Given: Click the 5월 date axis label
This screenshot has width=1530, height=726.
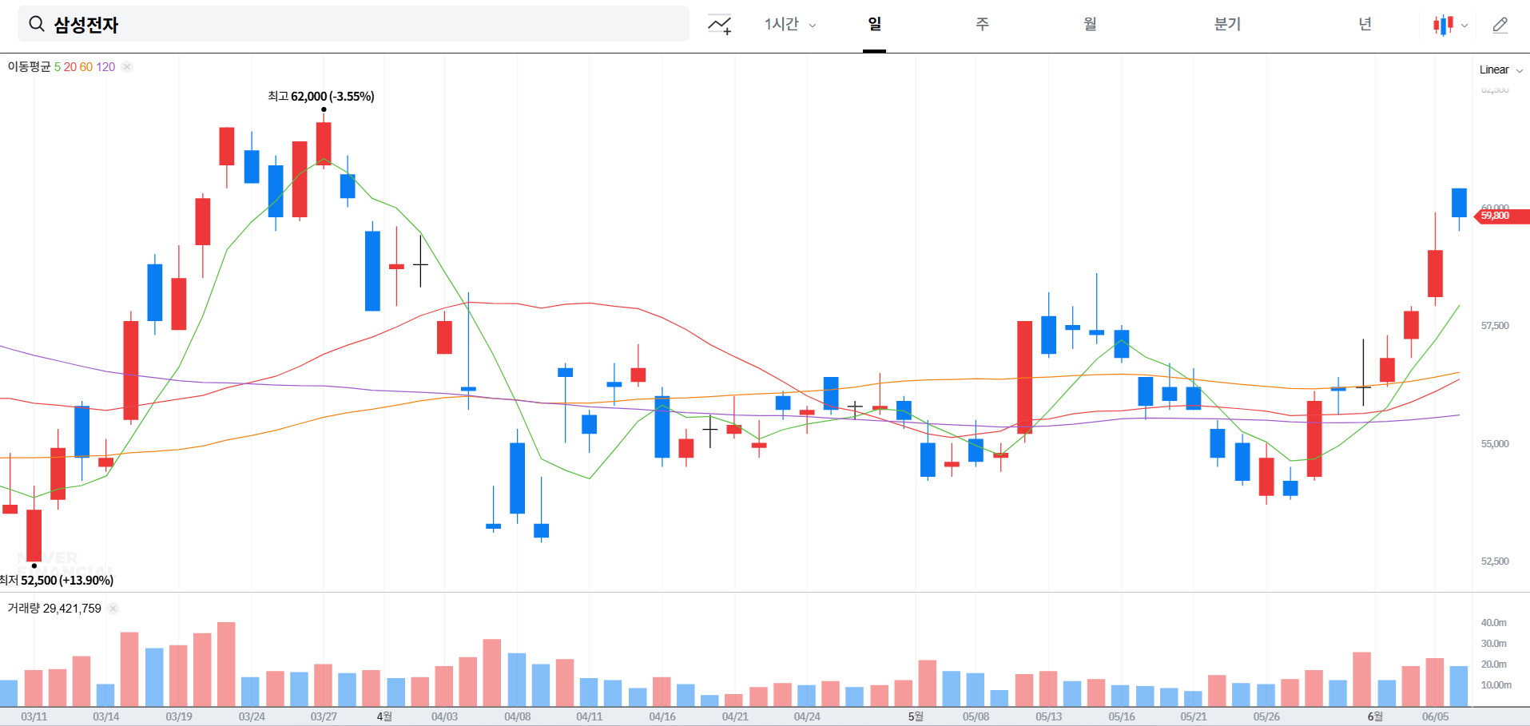Looking at the screenshot, I should (916, 716).
